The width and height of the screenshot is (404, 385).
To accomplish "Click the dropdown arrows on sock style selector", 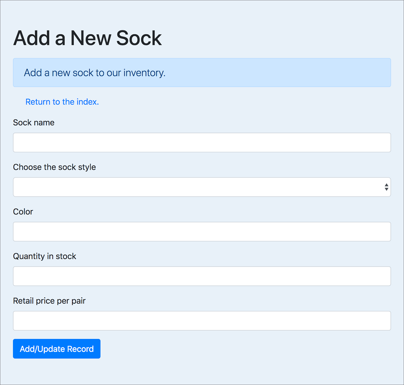I will 386,187.
